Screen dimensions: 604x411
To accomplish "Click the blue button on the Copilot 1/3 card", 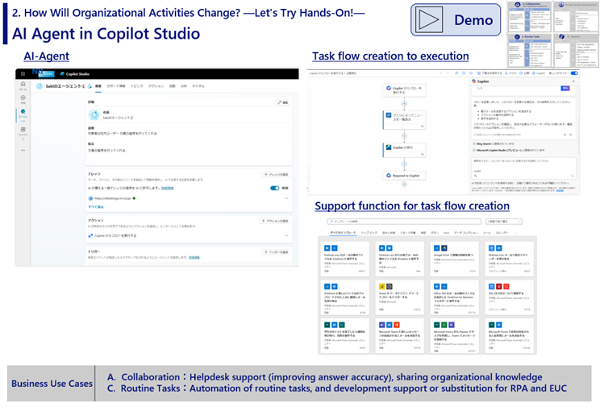I will coord(565,89).
